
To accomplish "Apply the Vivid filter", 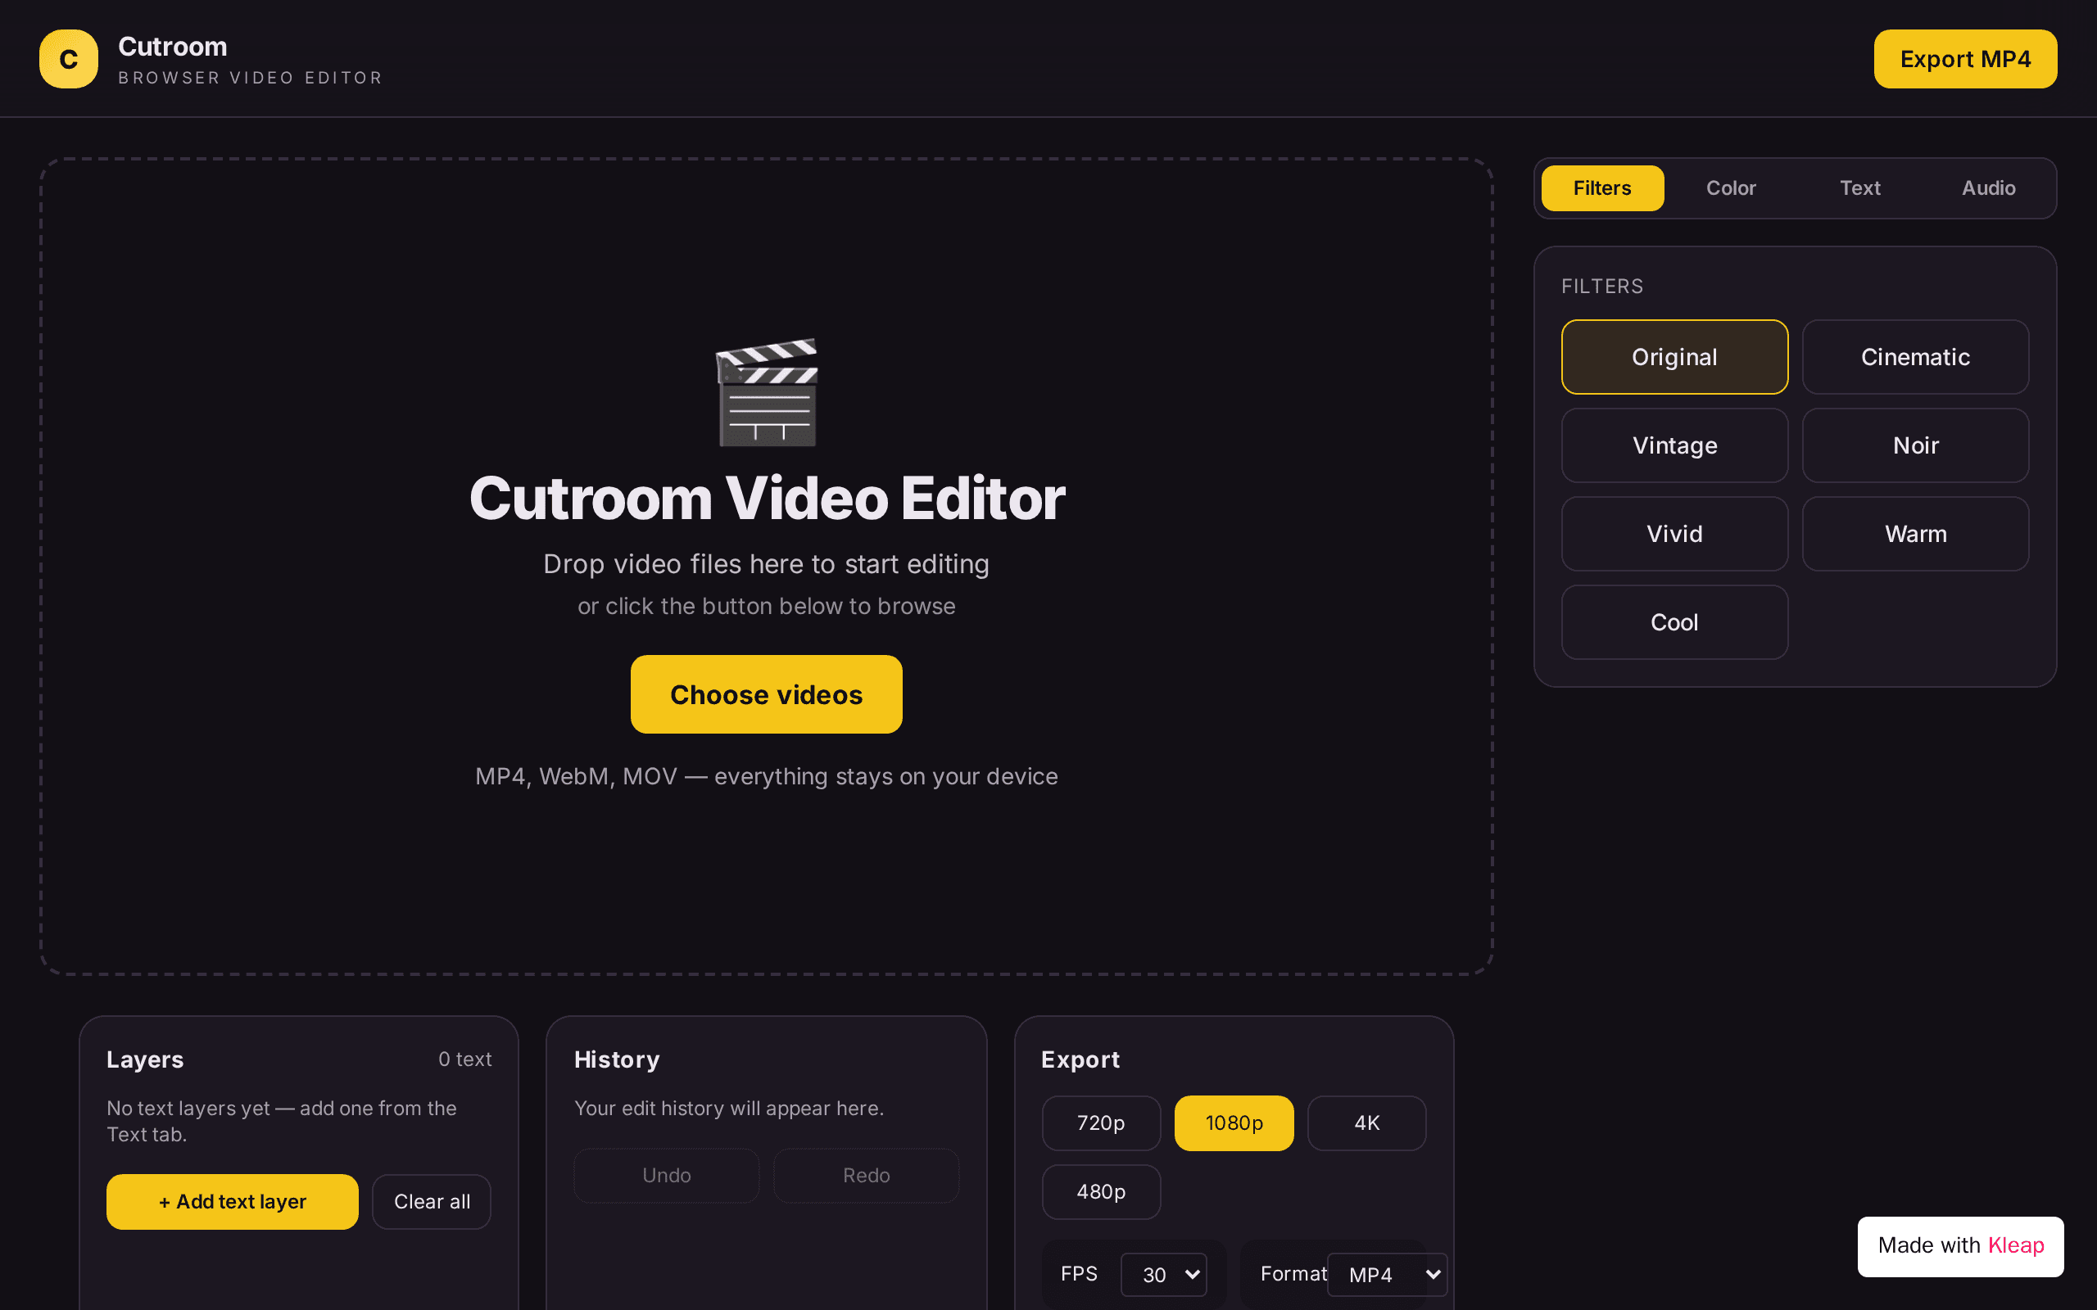I will (1674, 534).
